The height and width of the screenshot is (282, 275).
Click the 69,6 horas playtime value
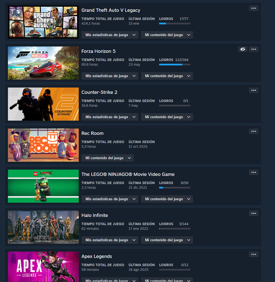point(90,64)
